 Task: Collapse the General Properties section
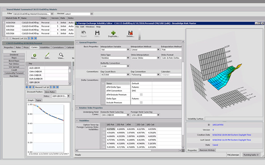[x=77, y=42]
